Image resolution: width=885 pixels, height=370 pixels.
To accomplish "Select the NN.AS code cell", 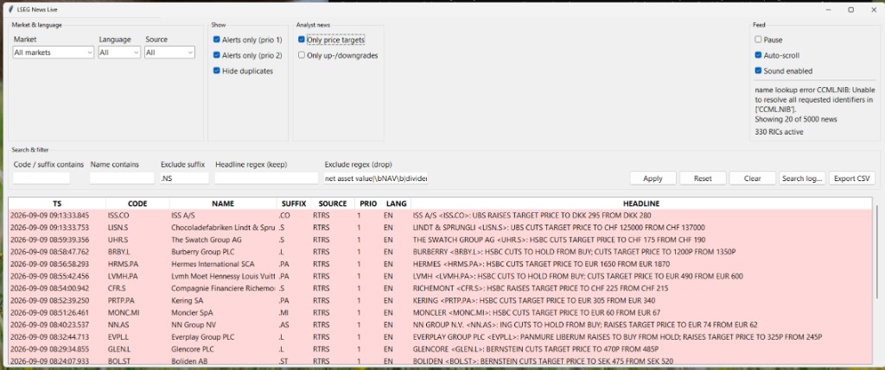I will click(x=137, y=324).
